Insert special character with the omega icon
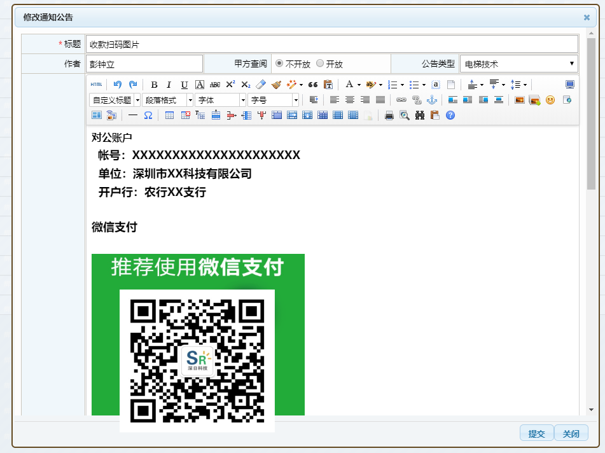Viewport: 605px width, 453px height. coord(148,115)
